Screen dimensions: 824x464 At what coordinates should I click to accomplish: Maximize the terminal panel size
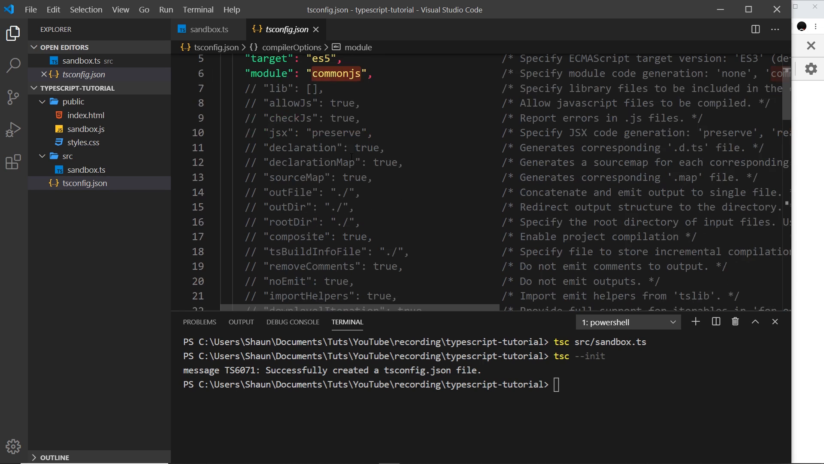pos(755,322)
